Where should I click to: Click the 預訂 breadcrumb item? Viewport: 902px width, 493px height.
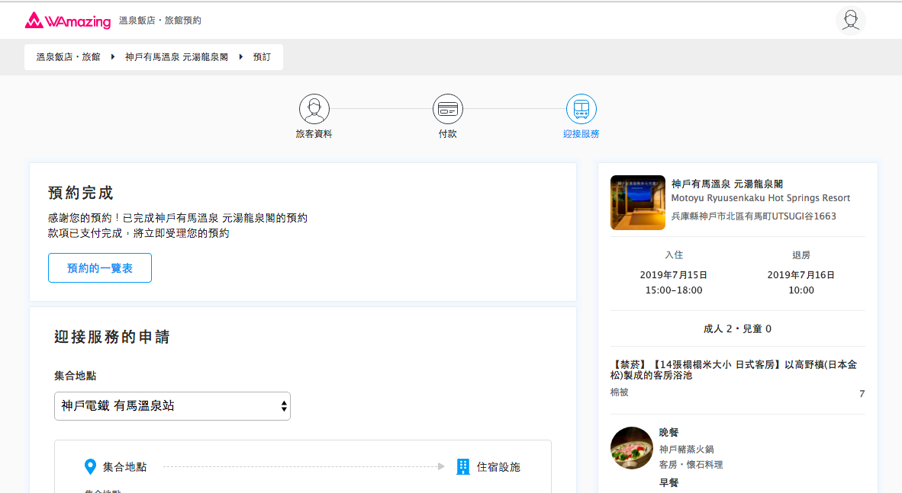262,57
